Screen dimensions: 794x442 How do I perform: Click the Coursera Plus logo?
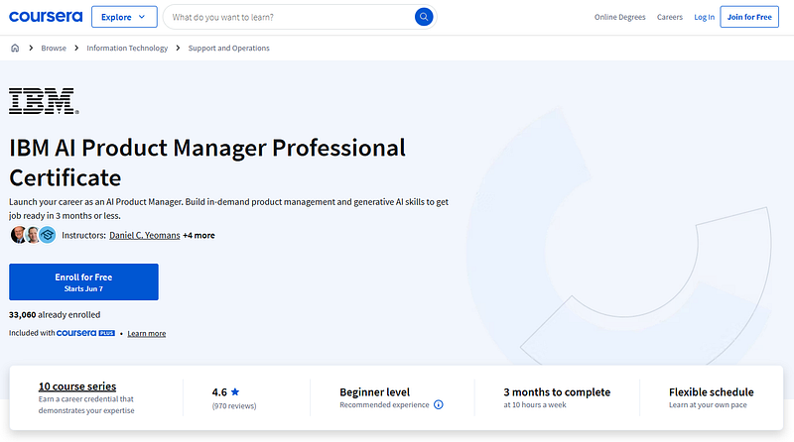[x=85, y=333]
